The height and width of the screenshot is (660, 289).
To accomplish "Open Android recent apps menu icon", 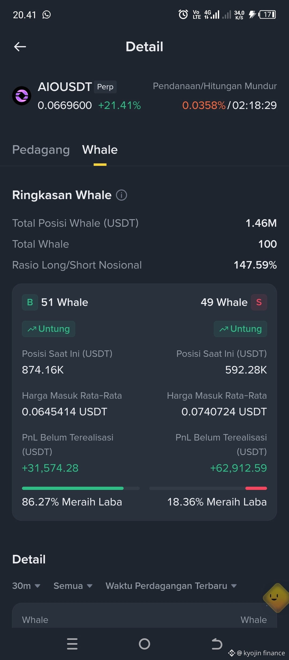I will click(72, 644).
